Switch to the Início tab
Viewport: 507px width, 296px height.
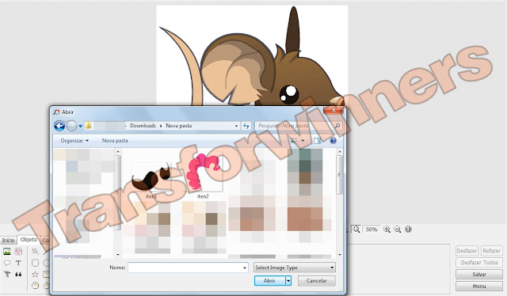(x=8, y=240)
